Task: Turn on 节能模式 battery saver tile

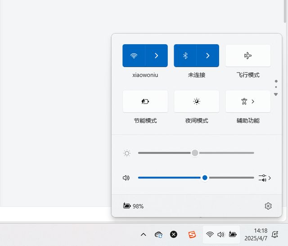Action: coord(145,101)
